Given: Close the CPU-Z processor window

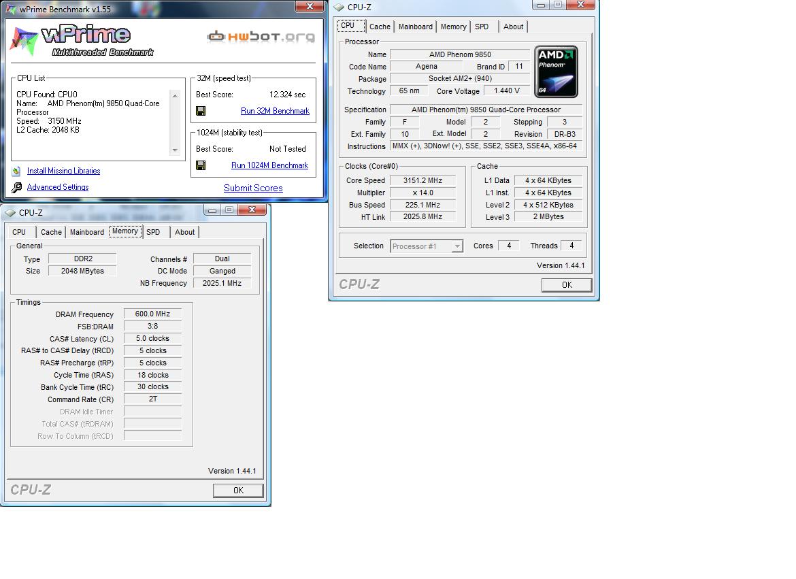Looking at the screenshot, I should click(581, 5).
